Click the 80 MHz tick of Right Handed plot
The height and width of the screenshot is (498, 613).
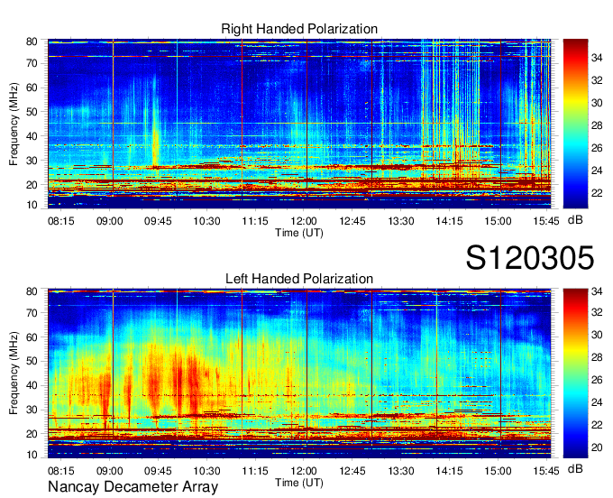32,41
